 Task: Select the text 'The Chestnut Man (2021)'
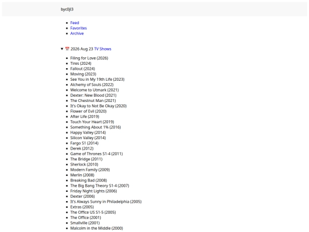tap(93, 101)
